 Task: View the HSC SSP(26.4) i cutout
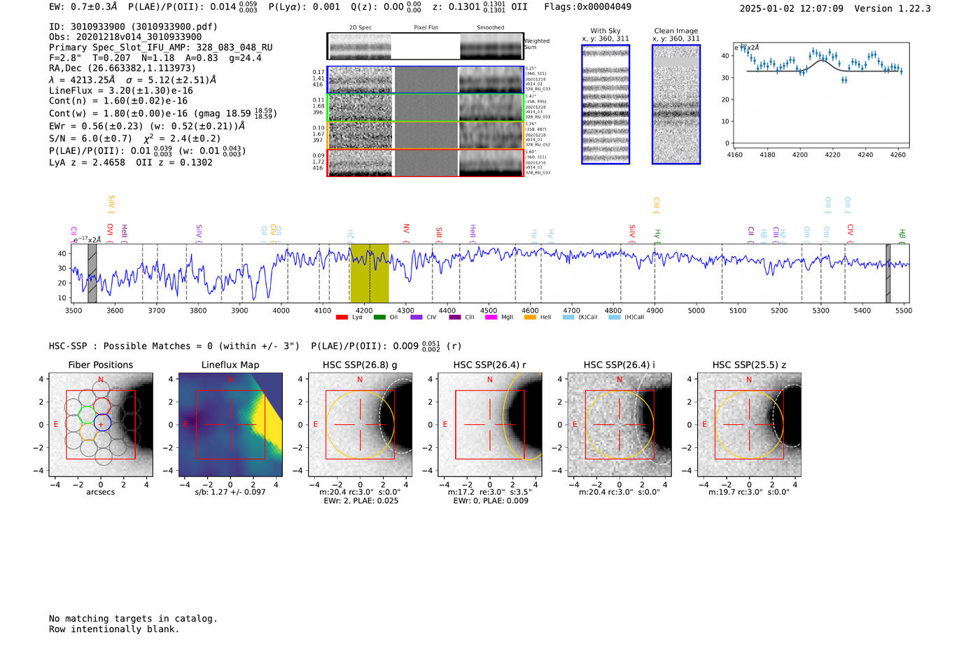[x=619, y=425]
